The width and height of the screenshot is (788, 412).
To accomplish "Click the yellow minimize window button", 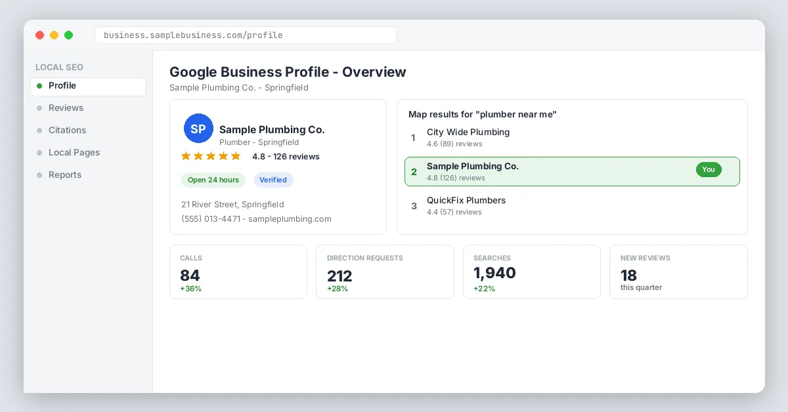I will [x=55, y=35].
